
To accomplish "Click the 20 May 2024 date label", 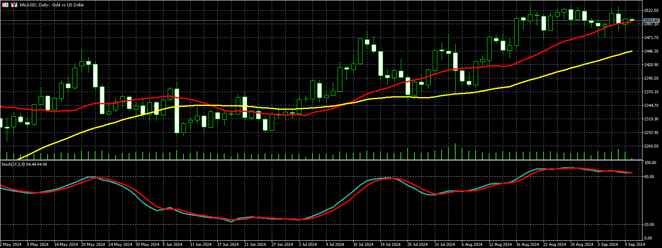I will tap(93, 245).
